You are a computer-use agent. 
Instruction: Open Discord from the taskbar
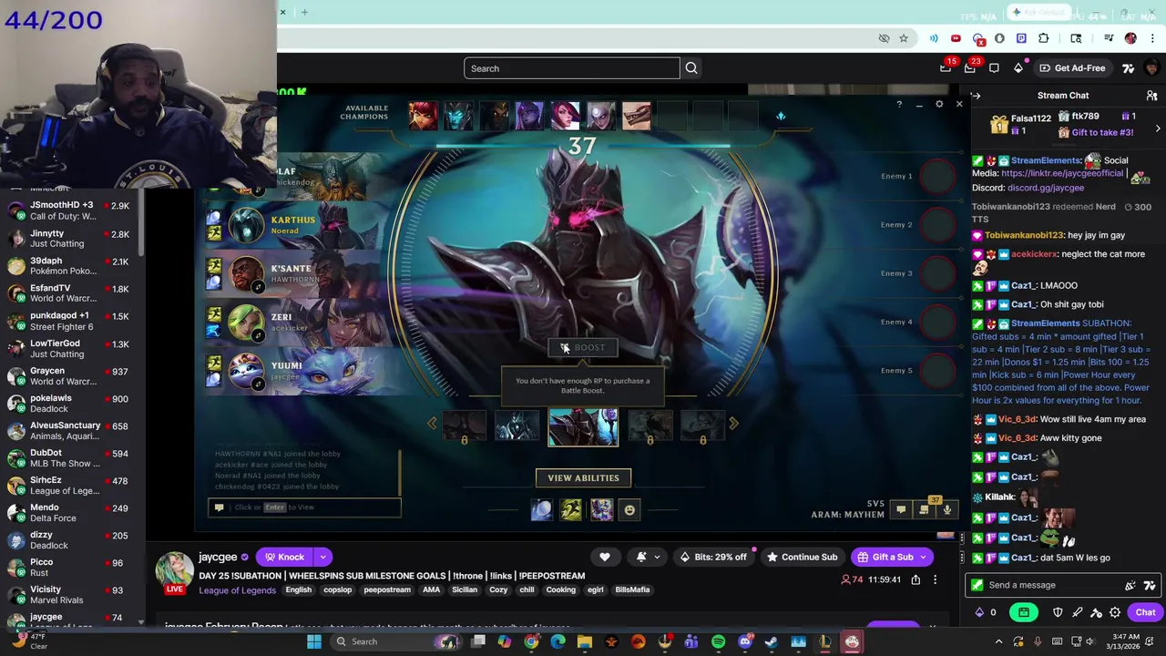745,641
